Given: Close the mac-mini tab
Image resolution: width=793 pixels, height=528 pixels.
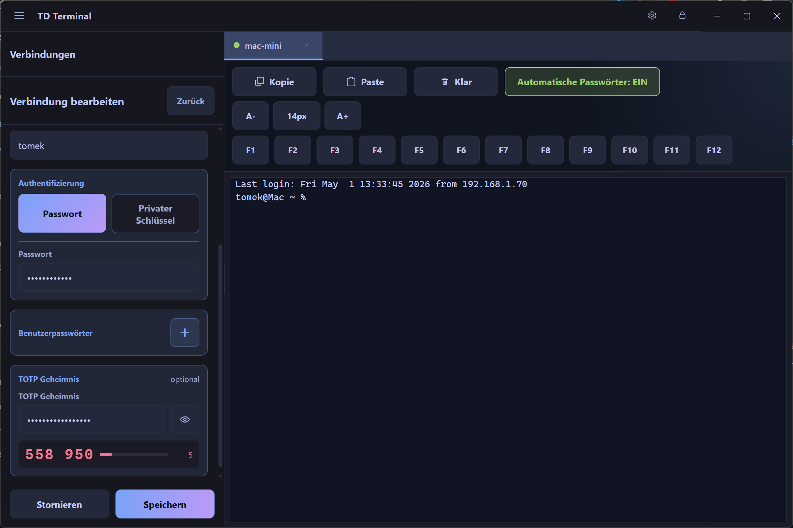Looking at the screenshot, I should (x=306, y=45).
